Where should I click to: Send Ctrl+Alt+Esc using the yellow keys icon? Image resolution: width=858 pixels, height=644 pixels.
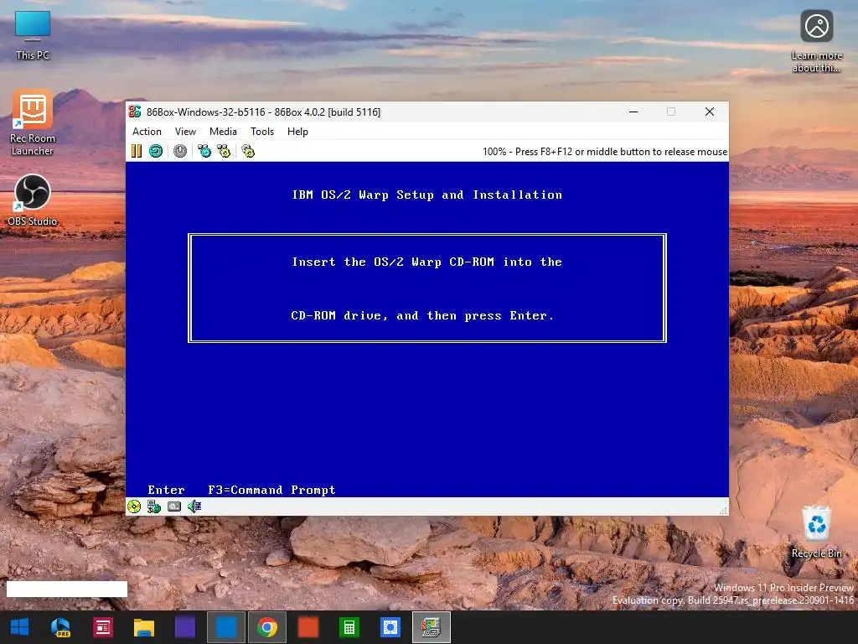[224, 151]
